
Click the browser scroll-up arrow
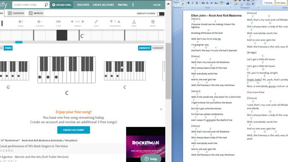pos(168,4)
